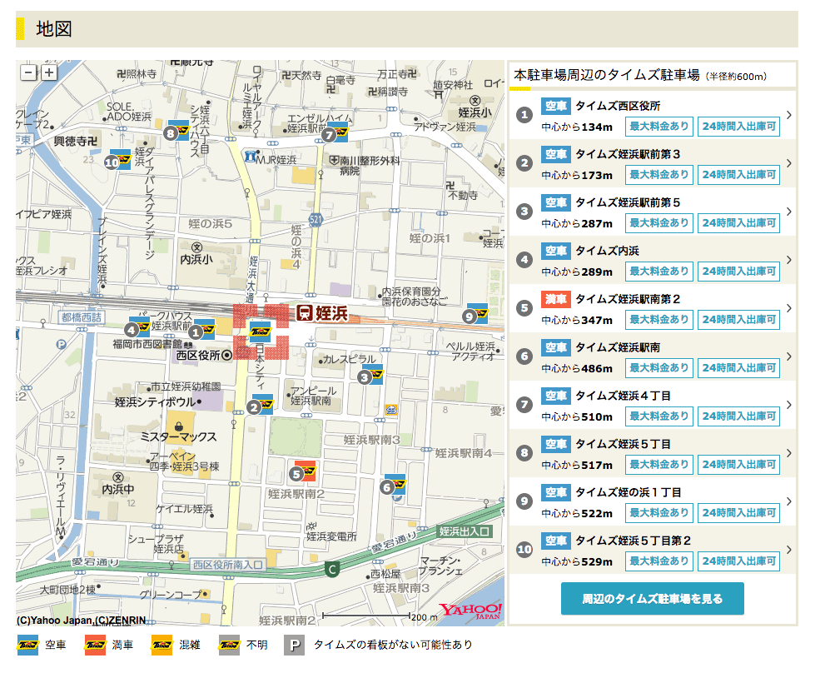This screenshot has width=815, height=673.
Task: Click 24時間入出庫可 tag for タイムズ姪浜5丁目第2
Action: [738, 561]
